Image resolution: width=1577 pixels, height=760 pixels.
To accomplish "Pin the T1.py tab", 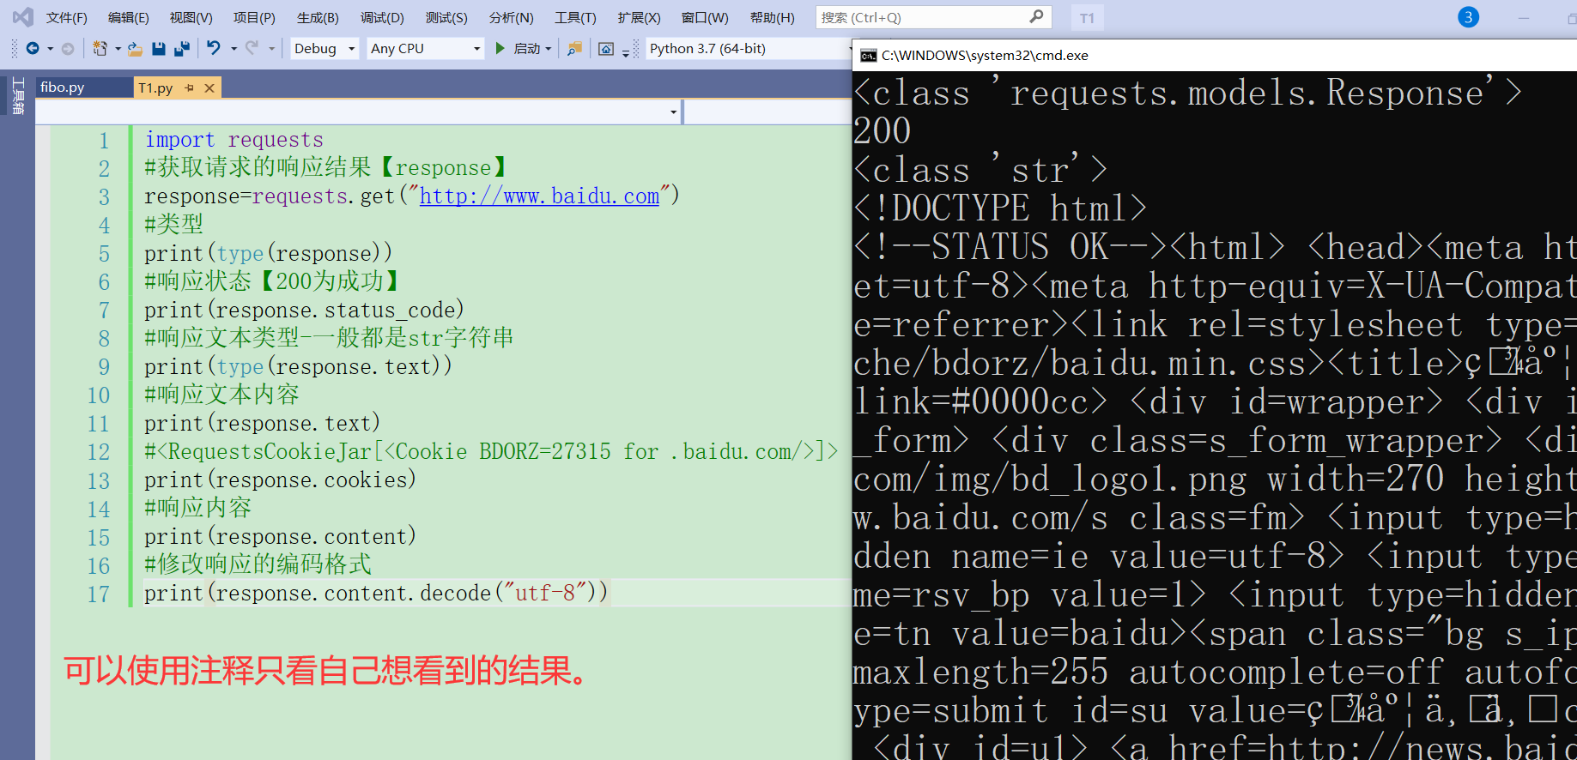I will point(190,87).
